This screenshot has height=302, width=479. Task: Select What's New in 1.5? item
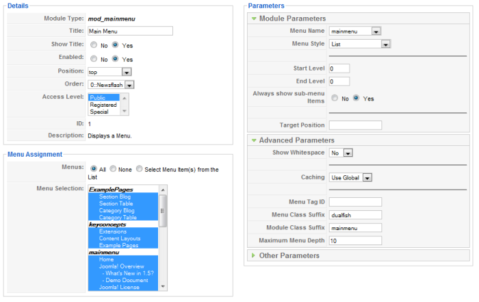pyautogui.click(x=123, y=273)
